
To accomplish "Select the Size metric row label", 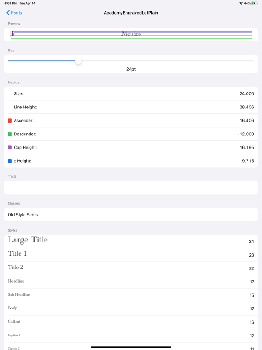I will point(19,94).
